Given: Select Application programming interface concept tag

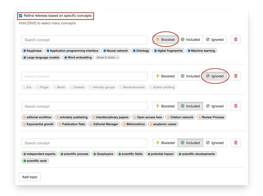Looking at the screenshot, I should coord(73,51).
